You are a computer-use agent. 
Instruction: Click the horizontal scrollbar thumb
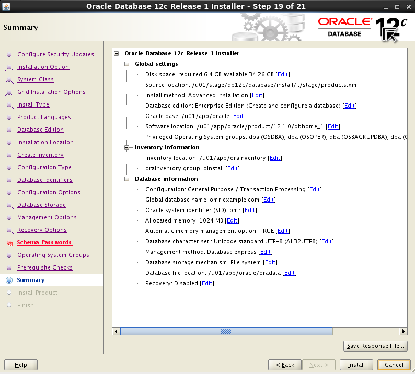tap(226, 331)
